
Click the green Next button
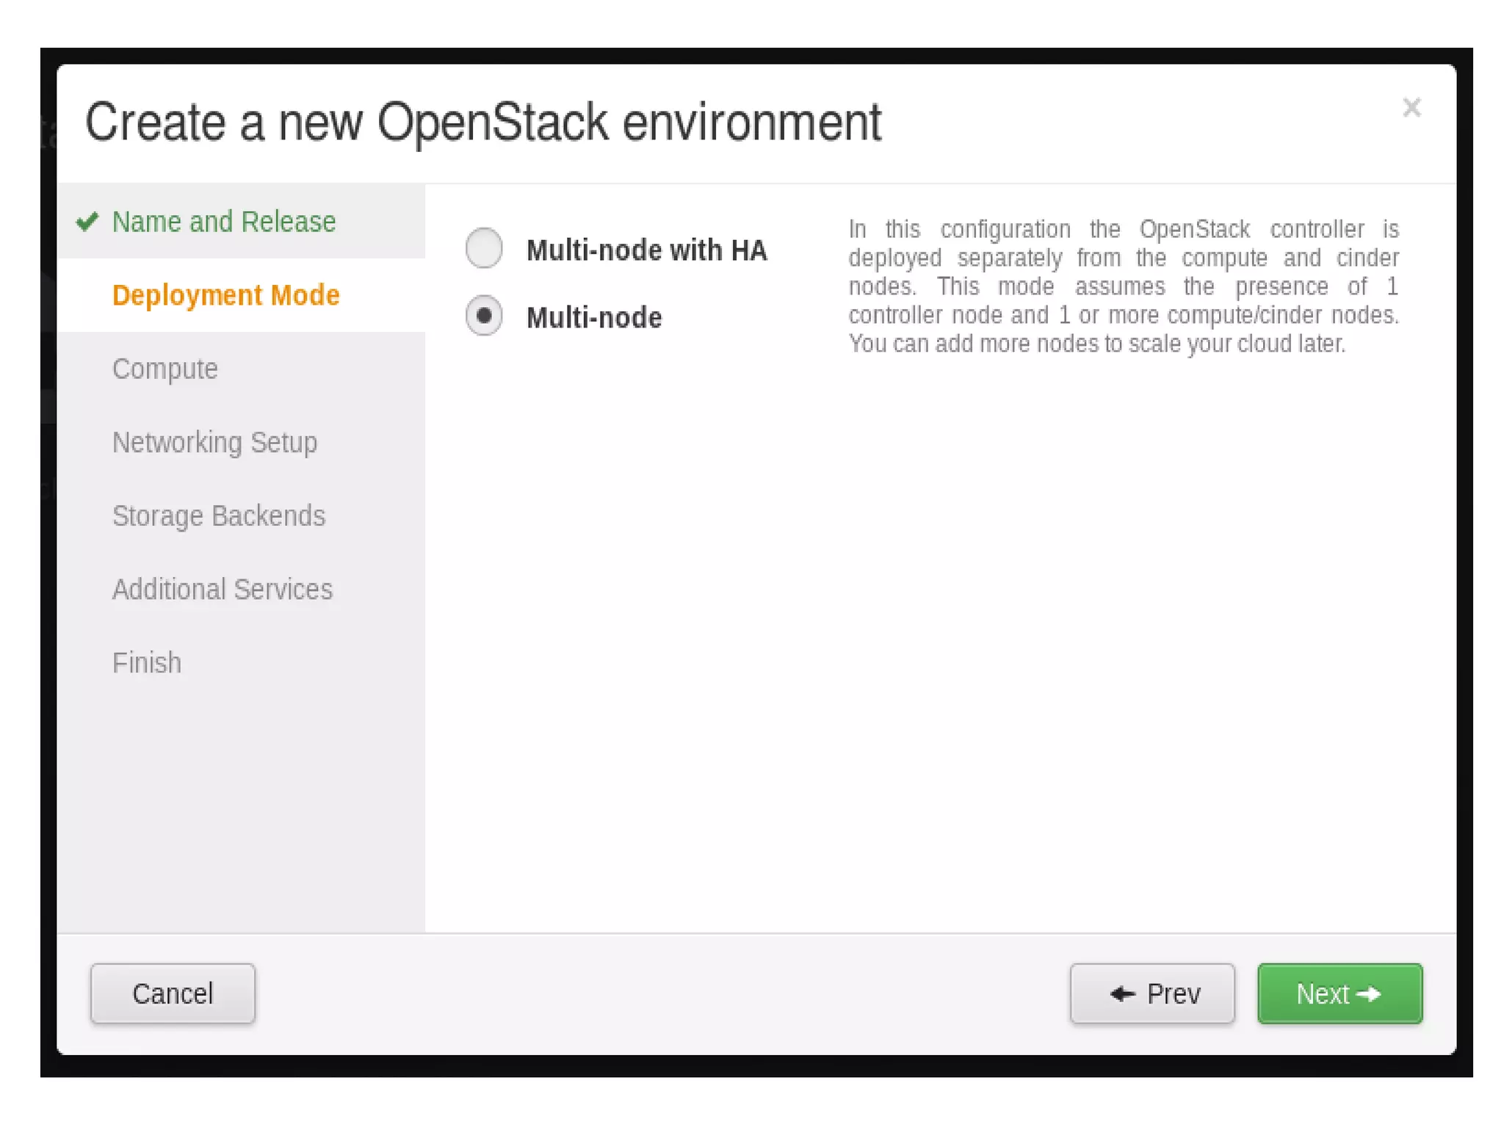(1339, 993)
